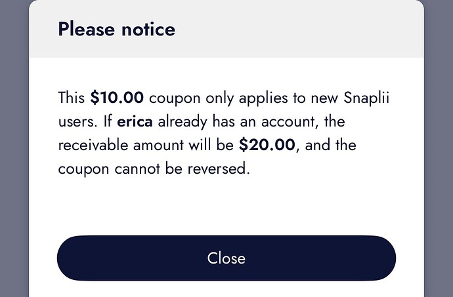Click the white area below the Close button
The height and width of the screenshot is (297, 453).
point(226,288)
